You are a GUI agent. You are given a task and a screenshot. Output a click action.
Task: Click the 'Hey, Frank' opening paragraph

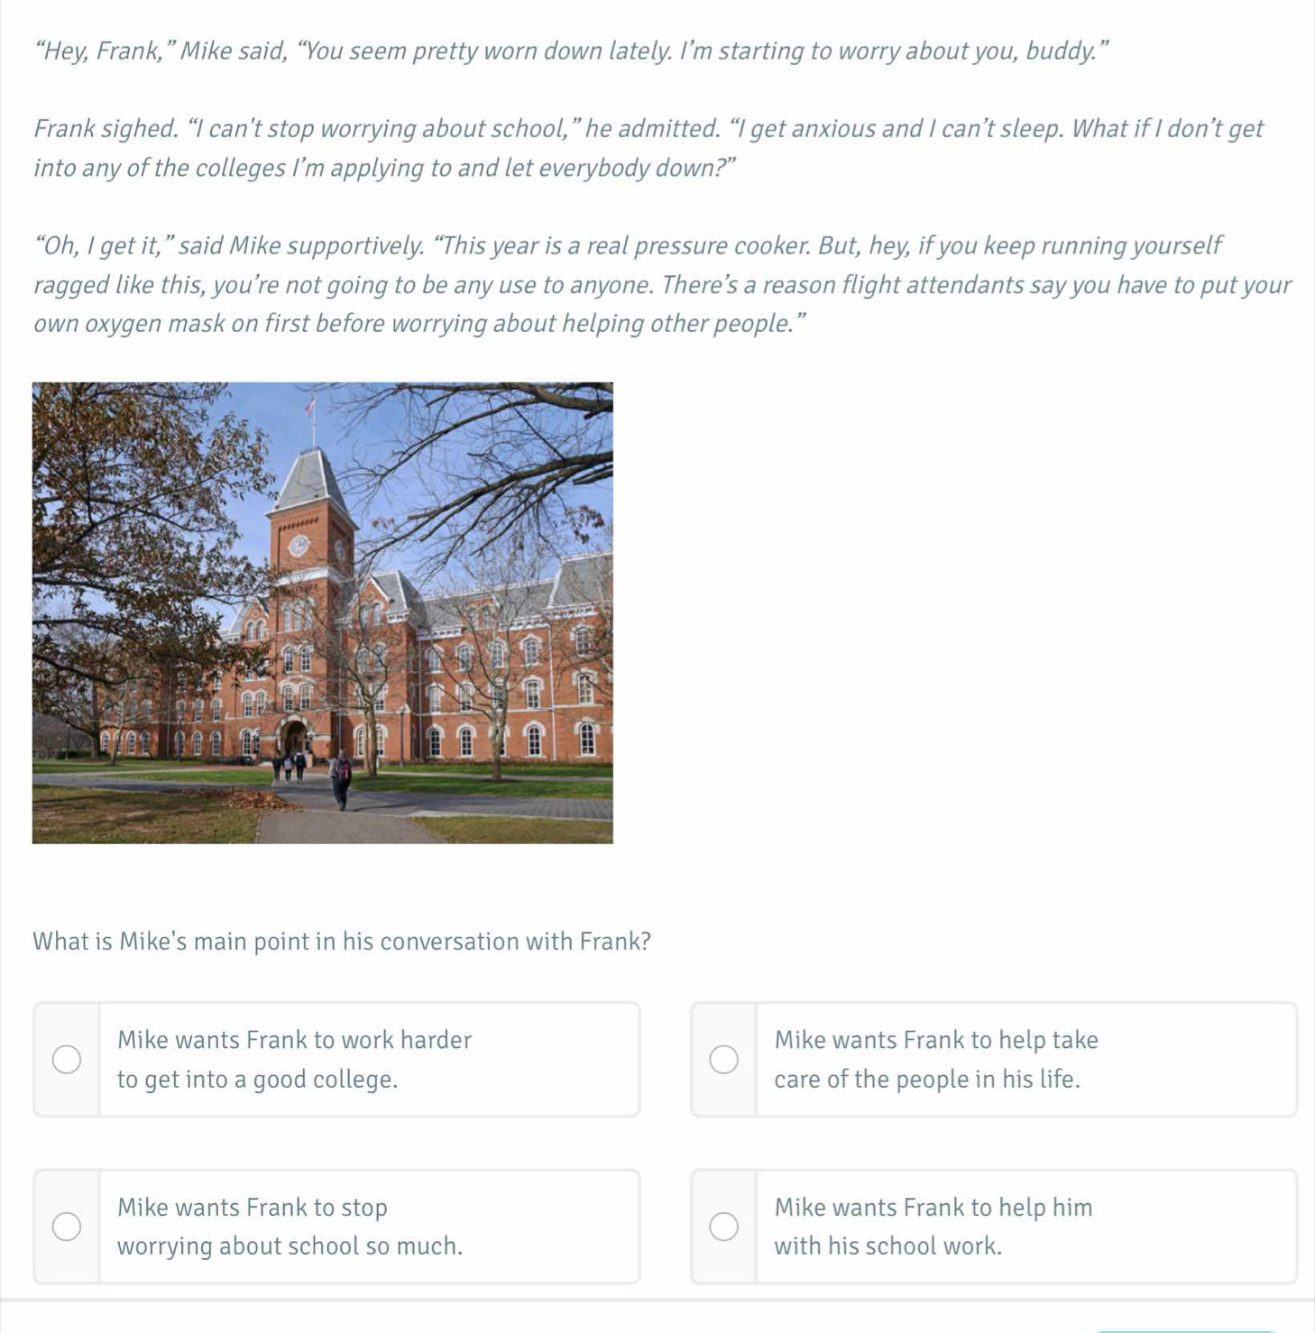coord(570,51)
